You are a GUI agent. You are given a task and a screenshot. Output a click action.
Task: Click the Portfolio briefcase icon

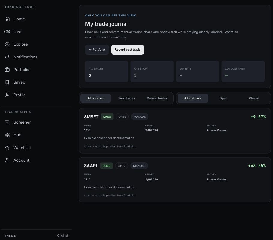point(7,70)
